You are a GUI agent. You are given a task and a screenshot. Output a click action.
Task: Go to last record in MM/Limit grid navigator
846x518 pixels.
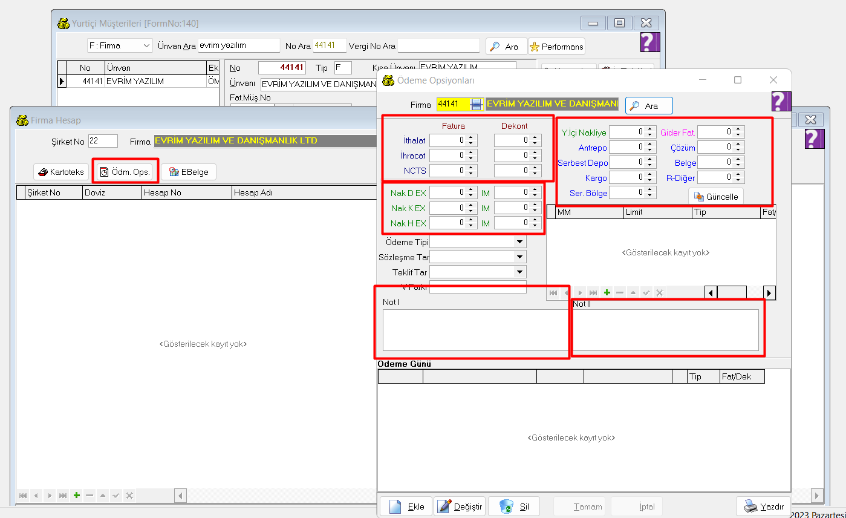pos(593,293)
